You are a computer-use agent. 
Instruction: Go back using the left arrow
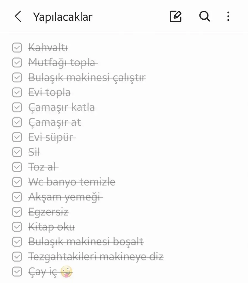click(x=18, y=17)
